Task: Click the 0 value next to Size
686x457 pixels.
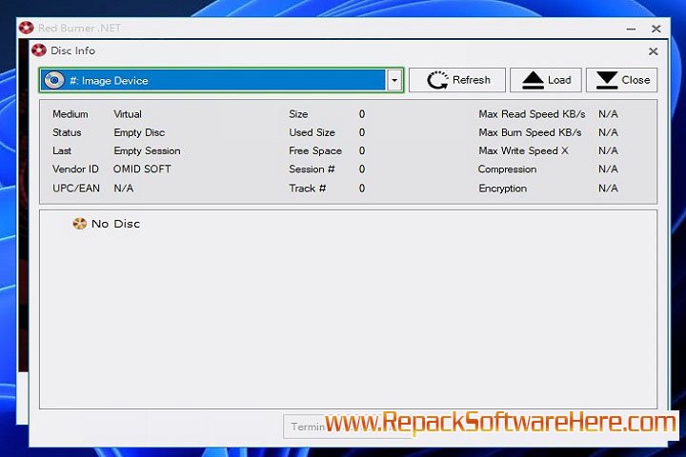Action: tap(362, 114)
